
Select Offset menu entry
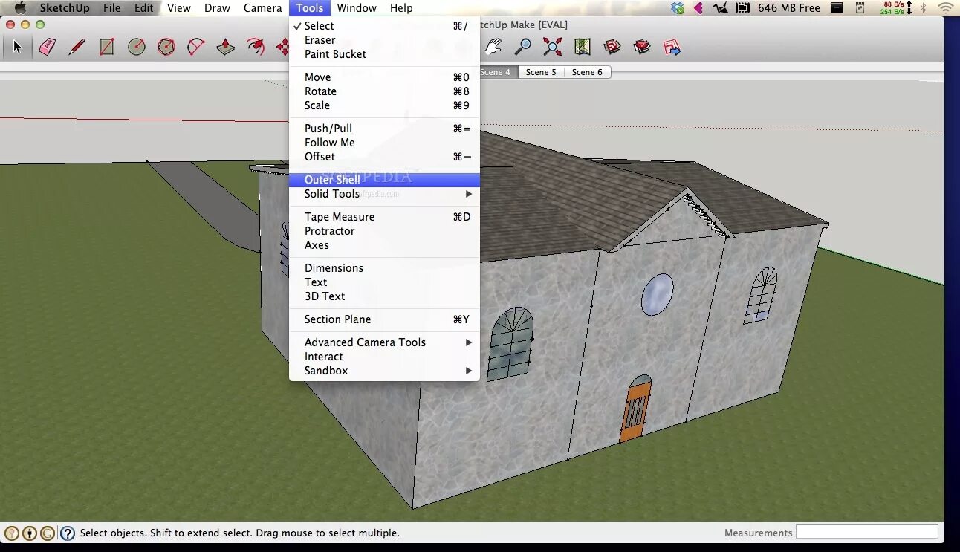click(x=384, y=157)
